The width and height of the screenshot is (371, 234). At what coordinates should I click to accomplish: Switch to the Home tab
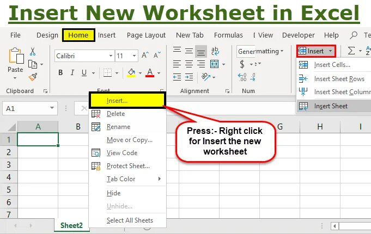point(78,35)
